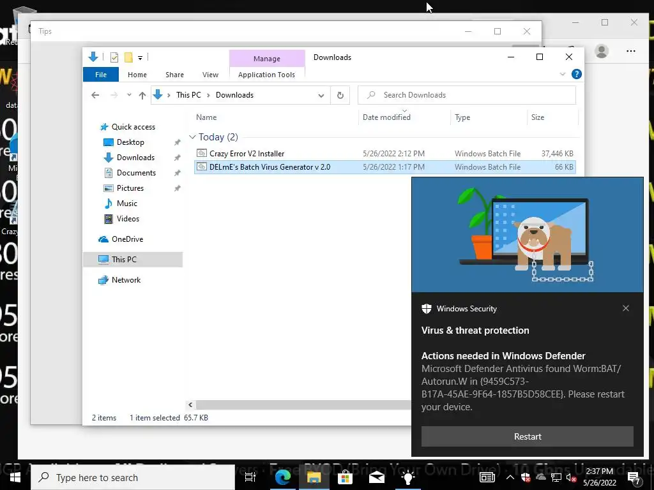Open Microsoft Store from the taskbar
The height and width of the screenshot is (490, 654).
(345, 477)
